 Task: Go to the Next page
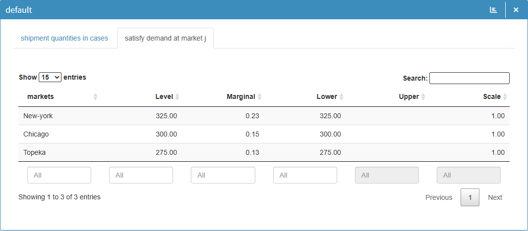(495, 197)
